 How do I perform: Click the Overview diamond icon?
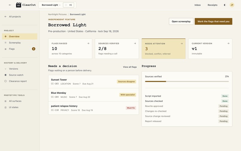[6, 36]
